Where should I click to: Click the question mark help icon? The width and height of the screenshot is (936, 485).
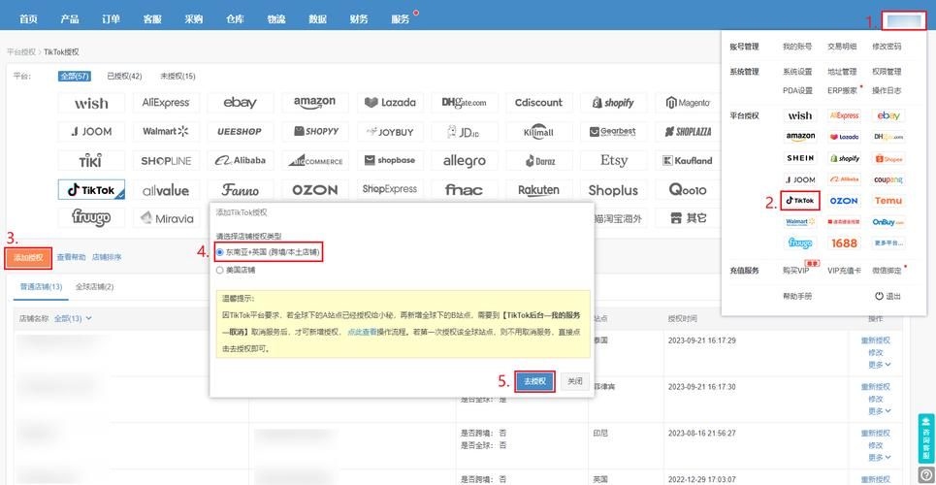coord(926,475)
